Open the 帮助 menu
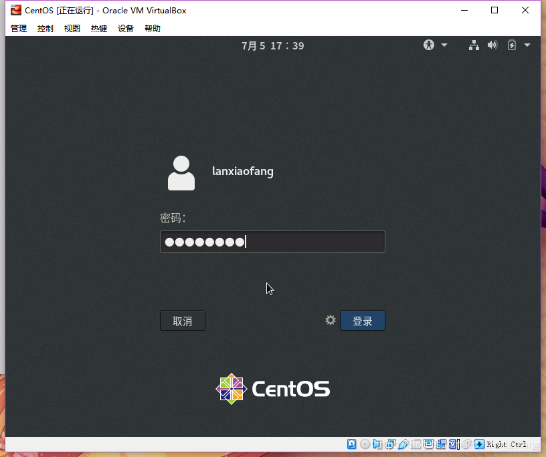The image size is (546, 457). click(x=153, y=29)
